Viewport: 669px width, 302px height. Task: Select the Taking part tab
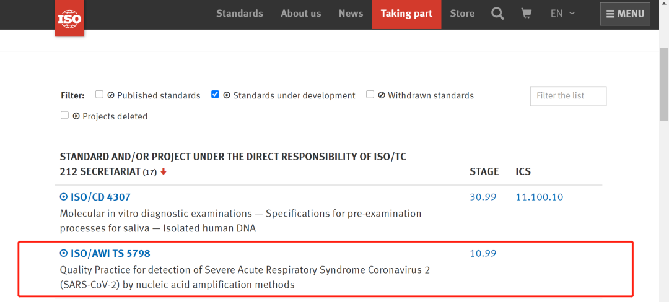(406, 14)
